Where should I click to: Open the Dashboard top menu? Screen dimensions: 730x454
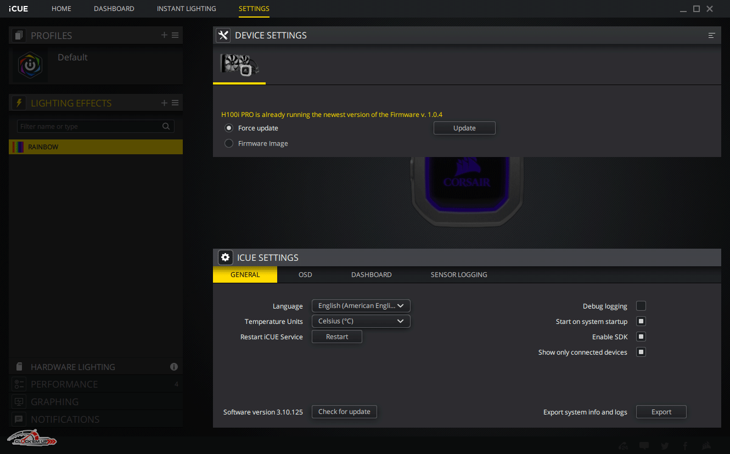click(x=114, y=9)
